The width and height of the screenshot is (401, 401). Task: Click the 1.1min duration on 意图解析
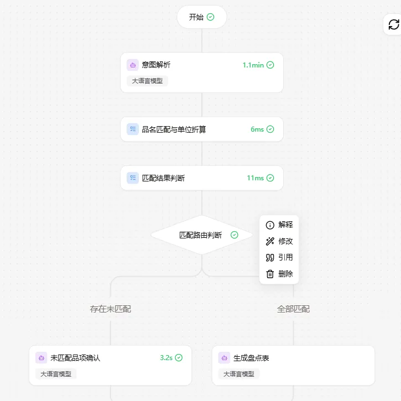pos(253,65)
